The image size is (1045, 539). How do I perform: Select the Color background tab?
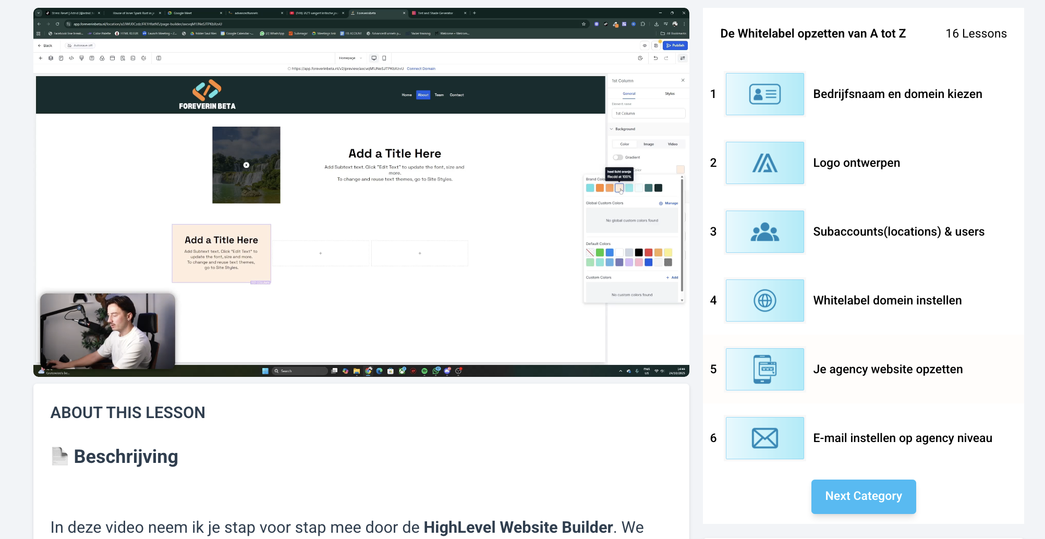coord(625,144)
